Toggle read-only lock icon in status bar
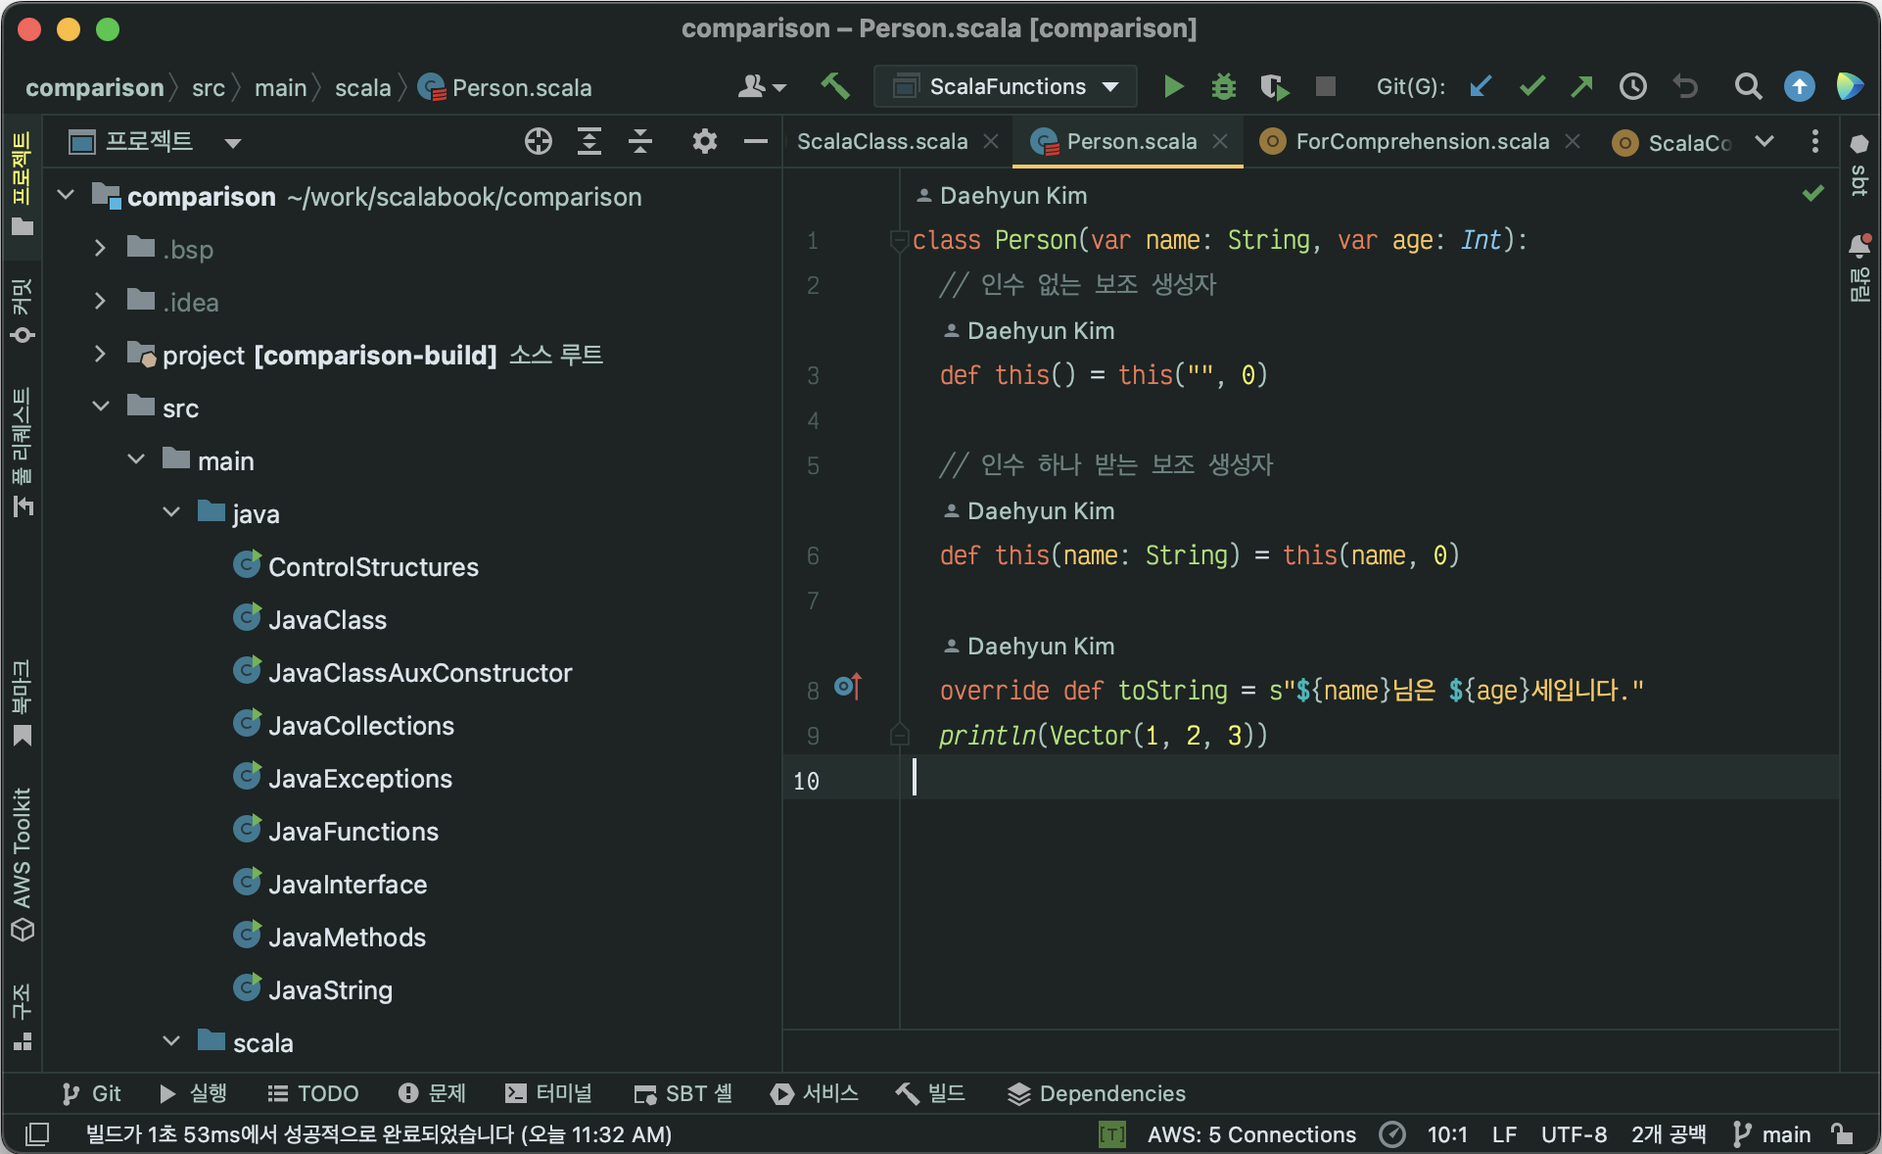1882x1154 pixels. coord(1843,1134)
